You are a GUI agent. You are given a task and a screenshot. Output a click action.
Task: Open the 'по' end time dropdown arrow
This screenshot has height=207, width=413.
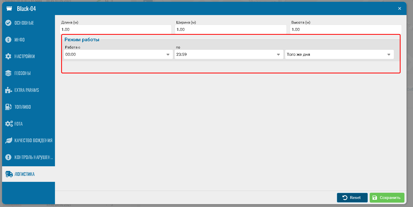click(x=278, y=54)
